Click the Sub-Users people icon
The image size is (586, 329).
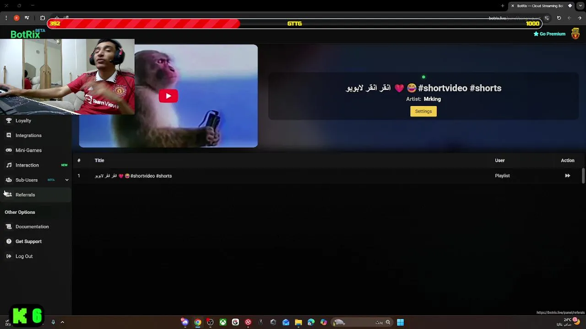pyautogui.click(x=9, y=180)
